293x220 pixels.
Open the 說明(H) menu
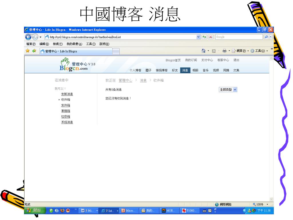click(104, 44)
